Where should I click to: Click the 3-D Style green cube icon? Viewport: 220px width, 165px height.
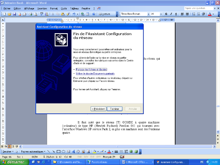pos(136,151)
